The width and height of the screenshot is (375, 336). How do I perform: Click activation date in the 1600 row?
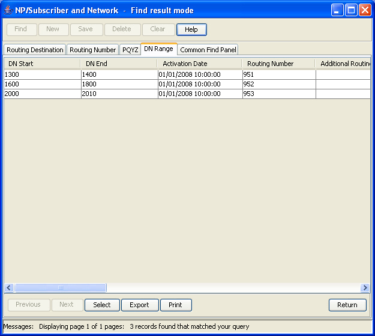[x=200, y=84]
